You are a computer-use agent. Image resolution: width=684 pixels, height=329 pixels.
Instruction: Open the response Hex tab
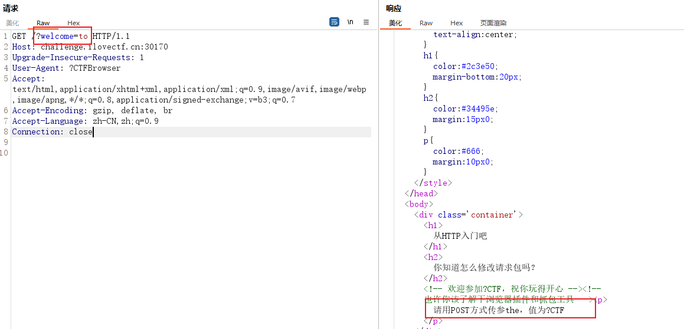(456, 23)
